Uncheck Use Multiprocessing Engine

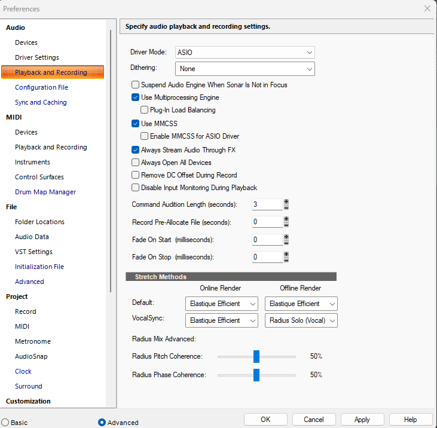pyautogui.click(x=136, y=97)
